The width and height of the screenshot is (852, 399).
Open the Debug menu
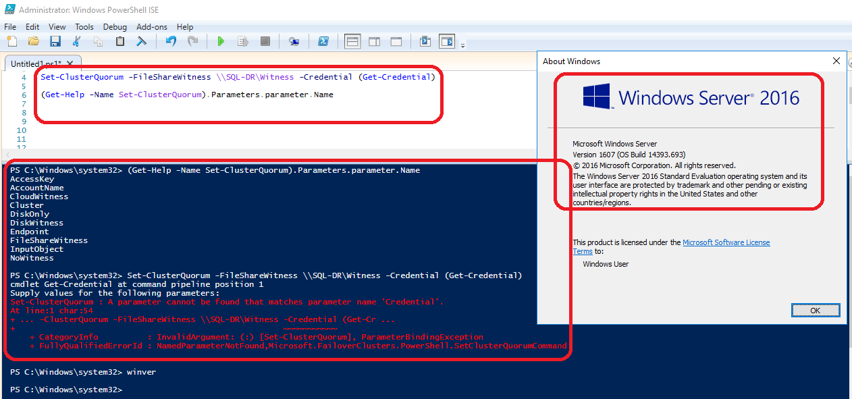[115, 27]
